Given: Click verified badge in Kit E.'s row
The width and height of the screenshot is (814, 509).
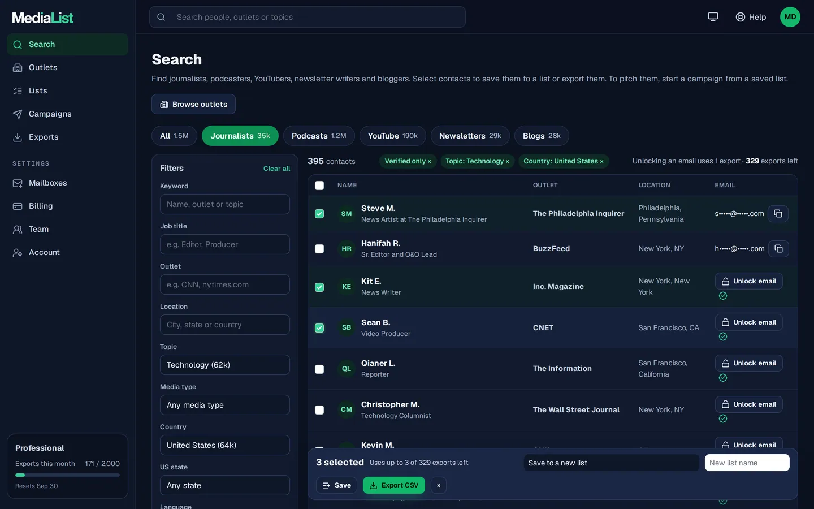Looking at the screenshot, I should pyautogui.click(x=723, y=296).
